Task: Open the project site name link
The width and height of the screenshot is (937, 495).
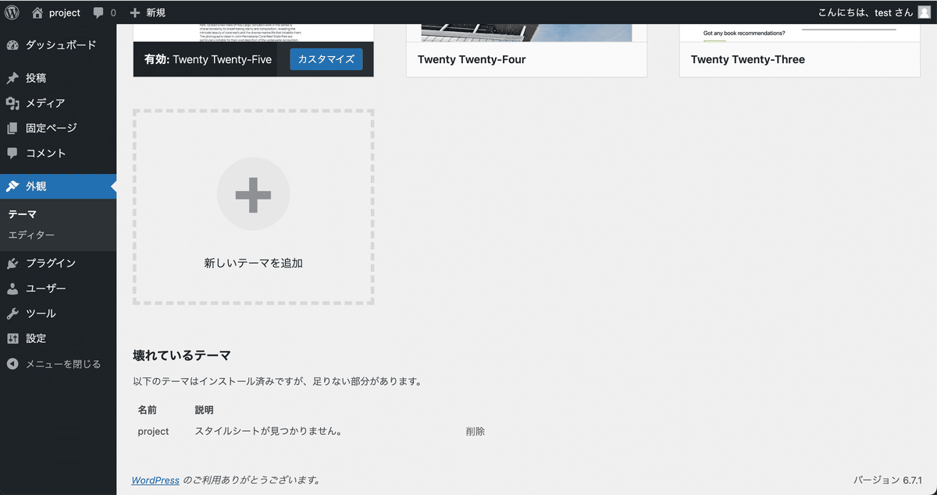Action: click(64, 12)
